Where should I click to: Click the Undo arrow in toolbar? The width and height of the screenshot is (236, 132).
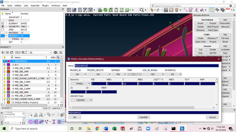point(151,10)
